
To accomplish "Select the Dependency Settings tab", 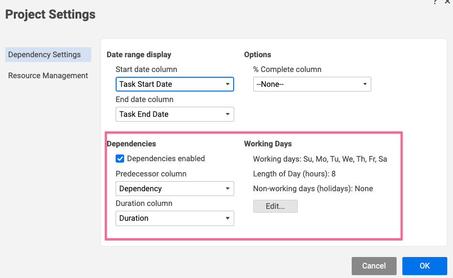I will (48, 54).
